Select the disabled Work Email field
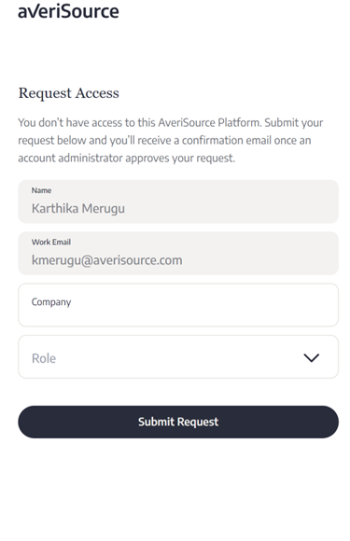The image size is (350, 541). (178, 254)
